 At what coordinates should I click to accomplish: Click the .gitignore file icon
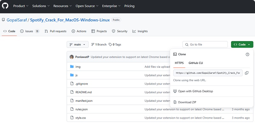coord(72,84)
